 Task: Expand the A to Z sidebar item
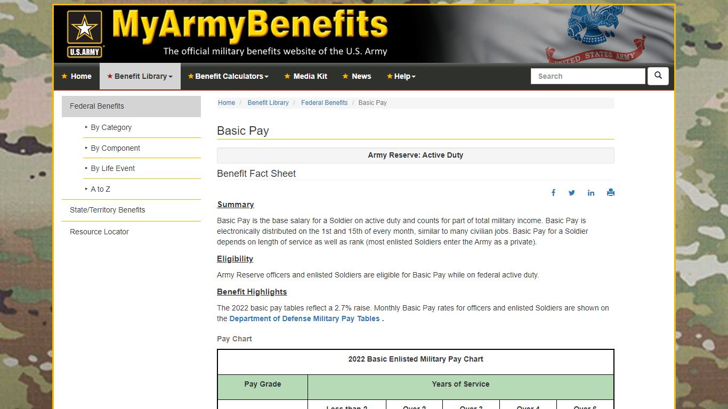pos(142,189)
